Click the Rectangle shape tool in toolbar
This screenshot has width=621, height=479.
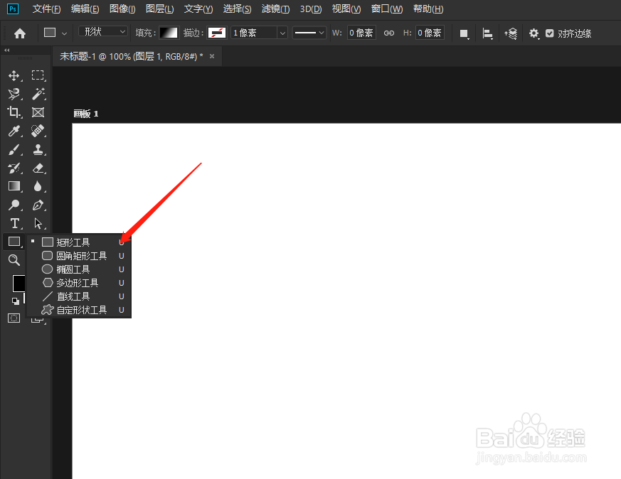click(x=14, y=242)
